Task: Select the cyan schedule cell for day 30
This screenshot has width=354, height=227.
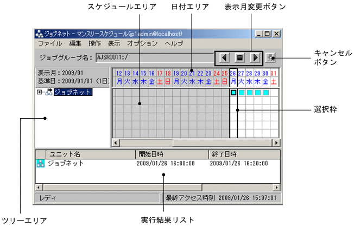Action: point(266,93)
